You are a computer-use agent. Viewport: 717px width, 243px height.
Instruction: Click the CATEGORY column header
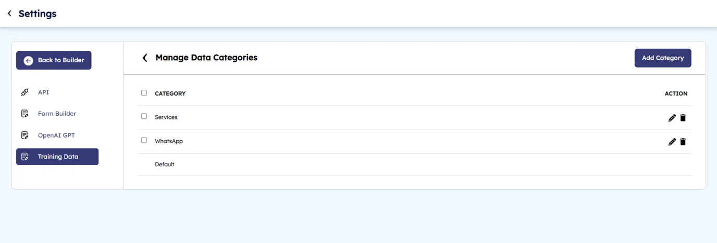(x=170, y=93)
